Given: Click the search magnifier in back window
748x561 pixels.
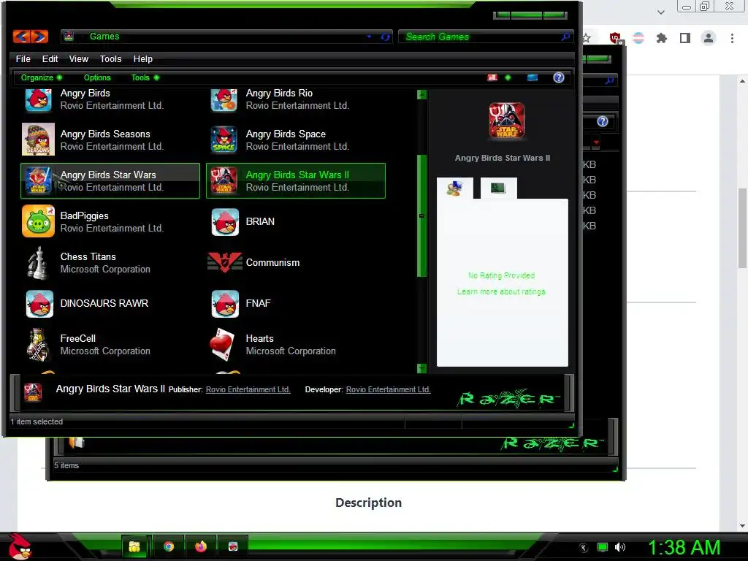Looking at the screenshot, I should coord(610,80).
